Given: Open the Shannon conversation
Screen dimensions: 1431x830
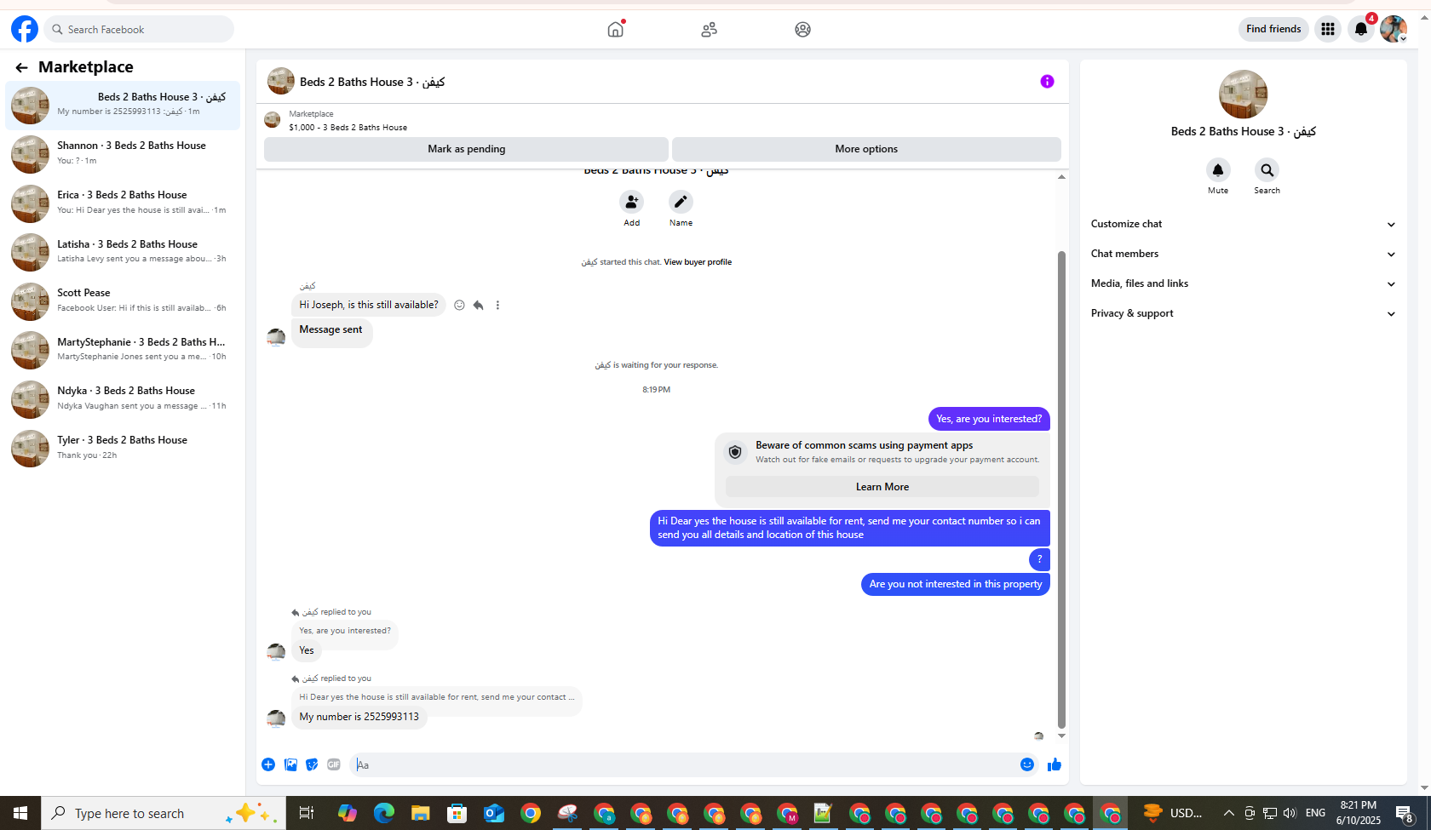Looking at the screenshot, I should [x=123, y=153].
